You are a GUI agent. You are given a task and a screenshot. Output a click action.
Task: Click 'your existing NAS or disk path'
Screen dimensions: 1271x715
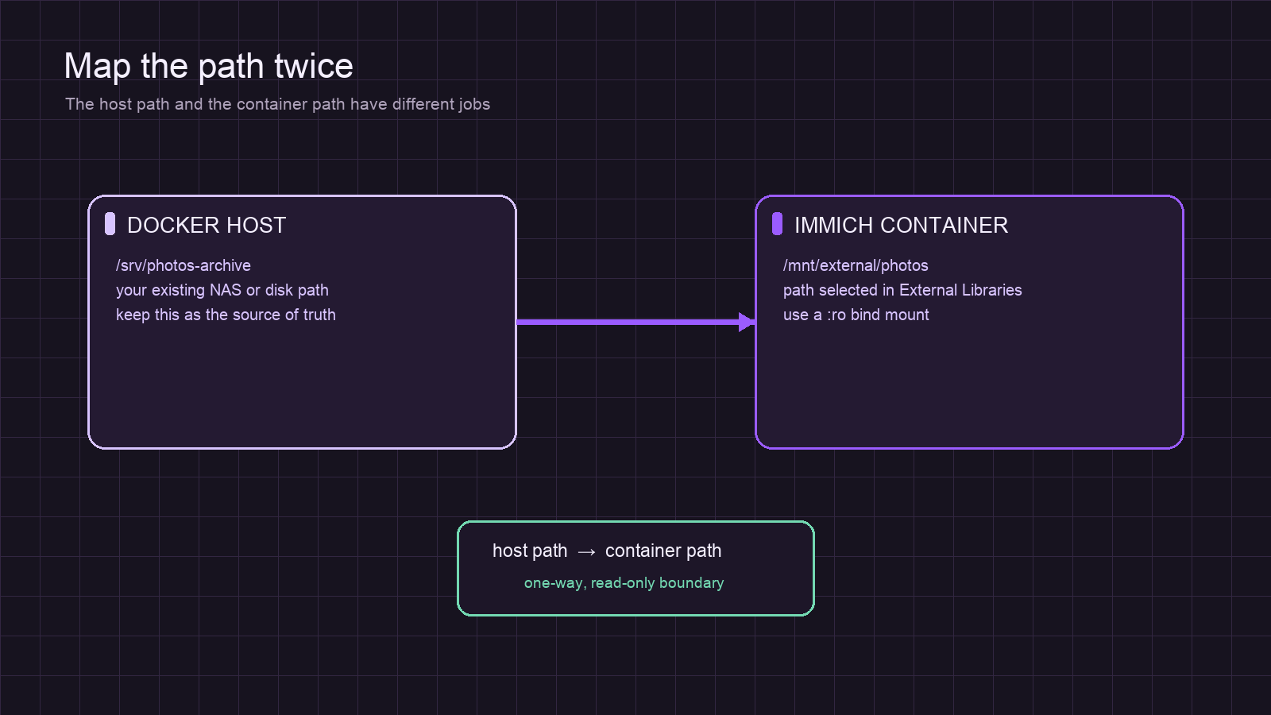click(222, 290)
